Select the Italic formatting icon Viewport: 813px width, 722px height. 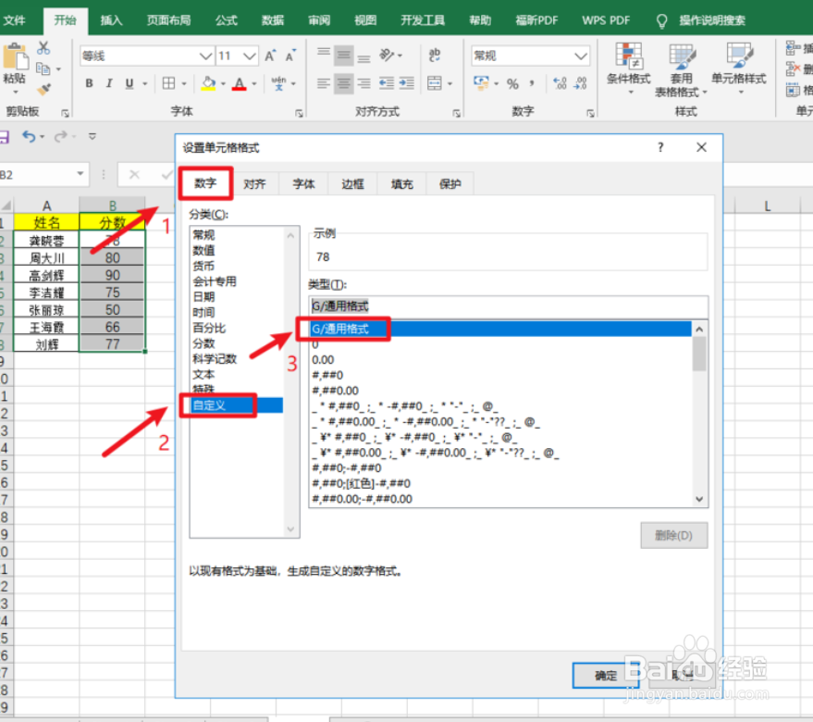108,83
